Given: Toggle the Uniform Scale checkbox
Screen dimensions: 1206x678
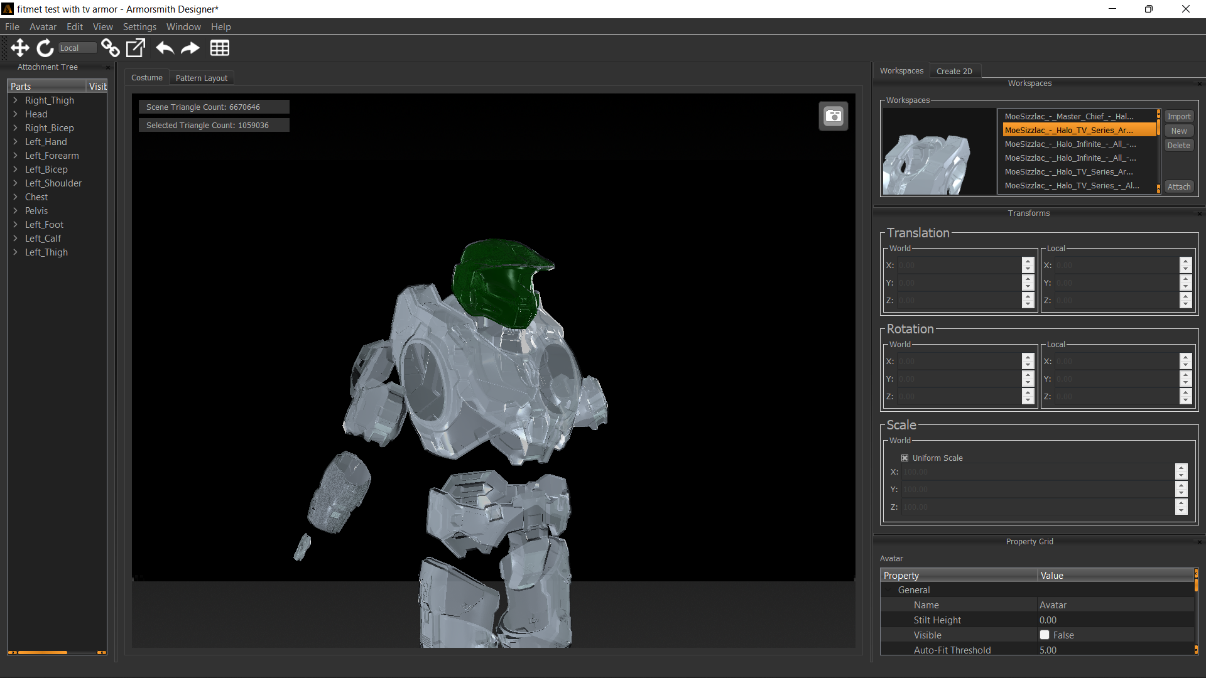Looking at the screenshot, I should [905, 458].
